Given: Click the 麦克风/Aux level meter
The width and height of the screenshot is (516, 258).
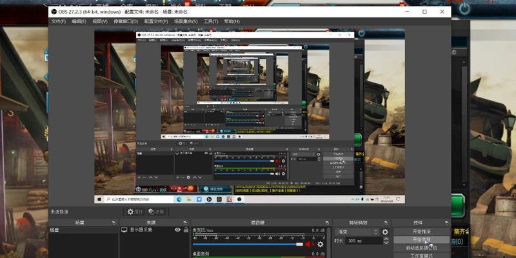Looking at the screenshot, I should pyautogui.click(x=259, y=237).
